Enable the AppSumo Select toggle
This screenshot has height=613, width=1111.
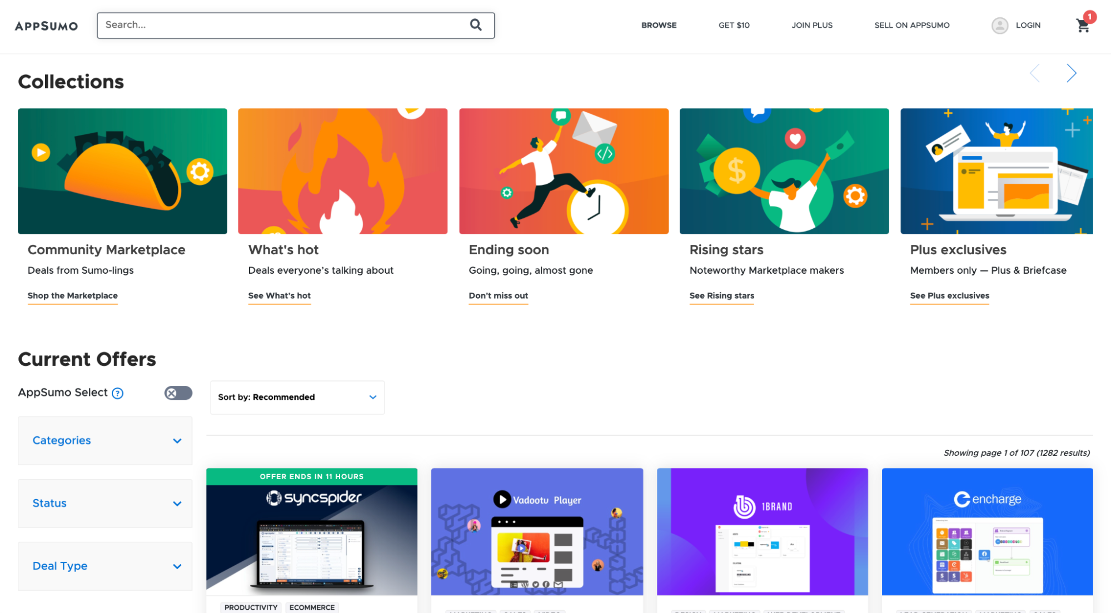tap(178, 393)
